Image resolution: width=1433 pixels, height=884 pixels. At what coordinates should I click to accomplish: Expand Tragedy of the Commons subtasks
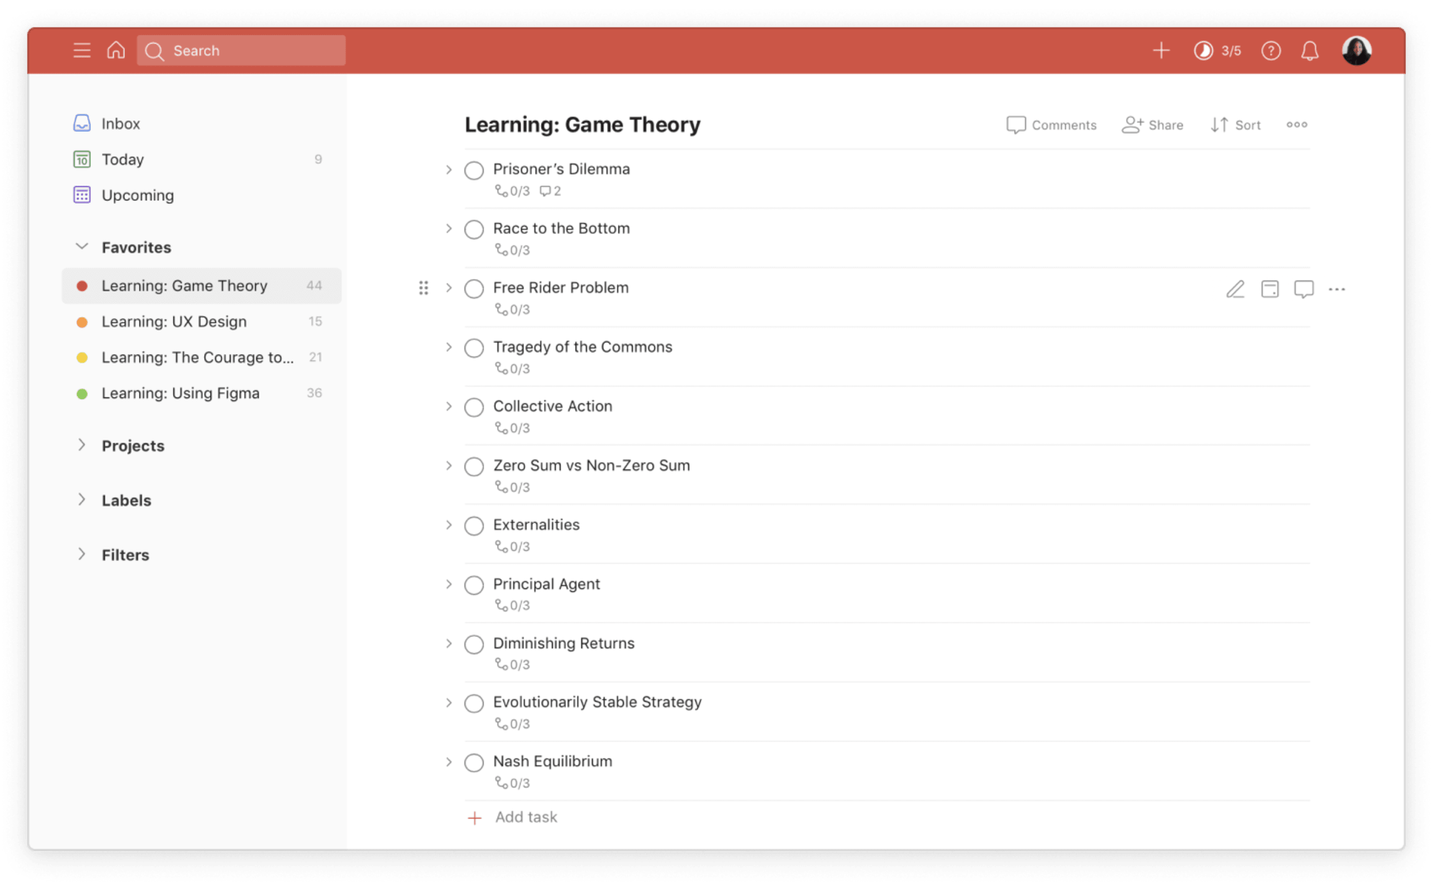tap(448, 347)
